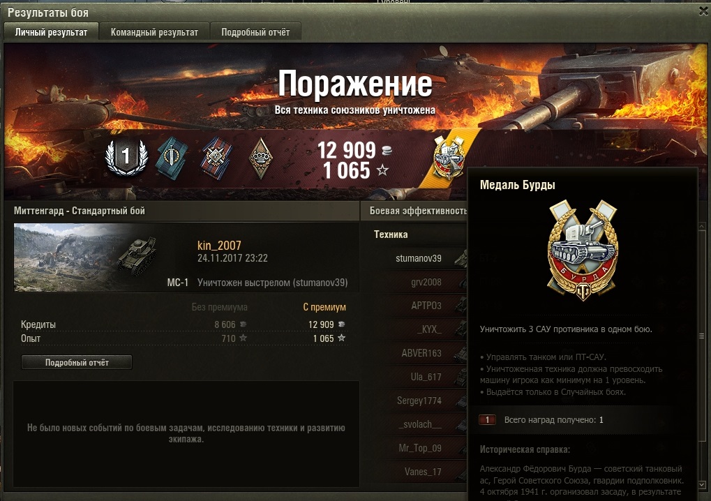Open the Подробный отчёт tab
This screenshot has height=501, width=711.
point(255,32)
